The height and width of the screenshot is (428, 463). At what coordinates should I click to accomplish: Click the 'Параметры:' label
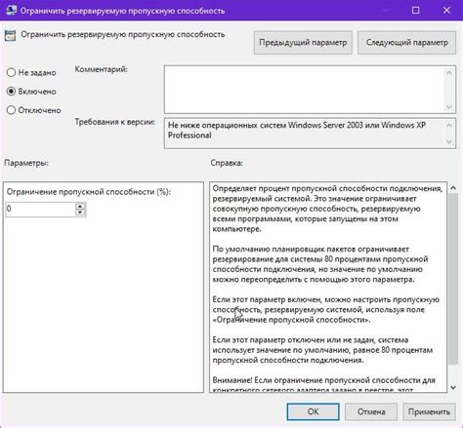[26, 163]
